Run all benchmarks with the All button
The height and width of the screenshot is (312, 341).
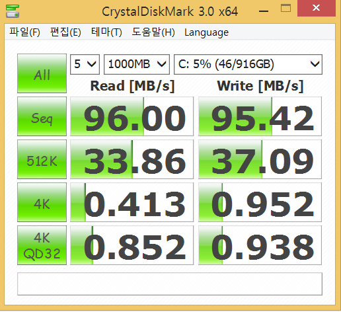[x=42, y=73]
